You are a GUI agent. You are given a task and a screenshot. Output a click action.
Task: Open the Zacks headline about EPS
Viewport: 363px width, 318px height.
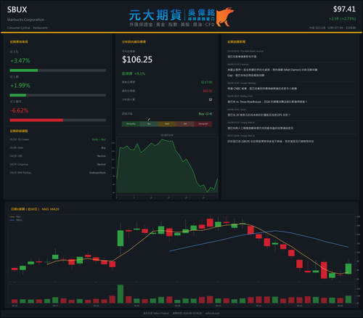[x=258, y=115]
